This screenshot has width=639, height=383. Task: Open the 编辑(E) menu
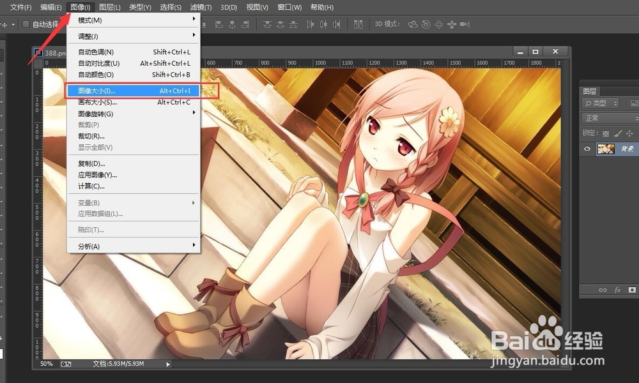(x=51, y=7)
